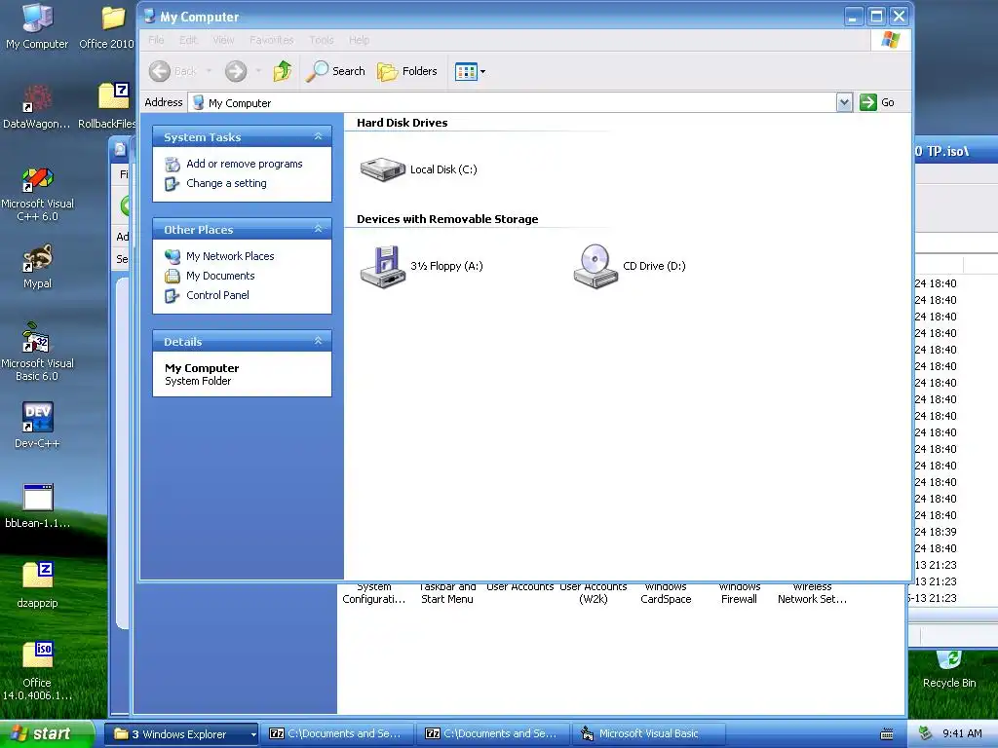Select Wireless Network Set... background item
The height and width of the screenshot is (748, 998).
pos(812,593)
